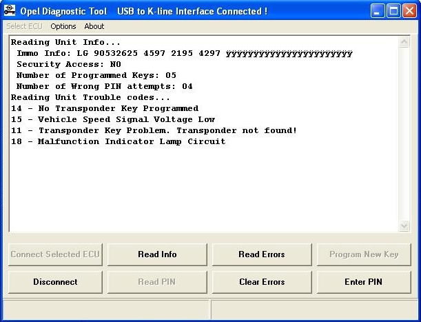Screen dimensions: 421x322
Task: Click the Read Errors button
Action: click(x=262, y=254)
